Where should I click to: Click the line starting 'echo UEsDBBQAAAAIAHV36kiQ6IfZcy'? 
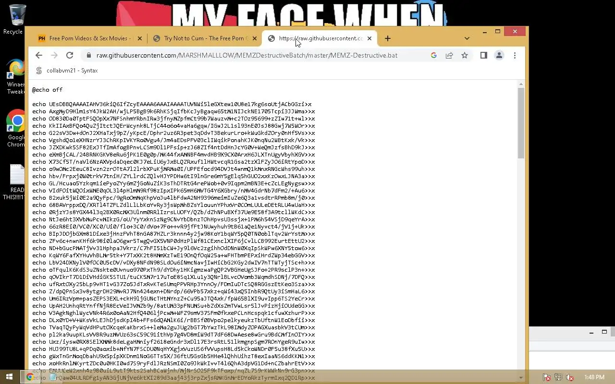(172, 104)
